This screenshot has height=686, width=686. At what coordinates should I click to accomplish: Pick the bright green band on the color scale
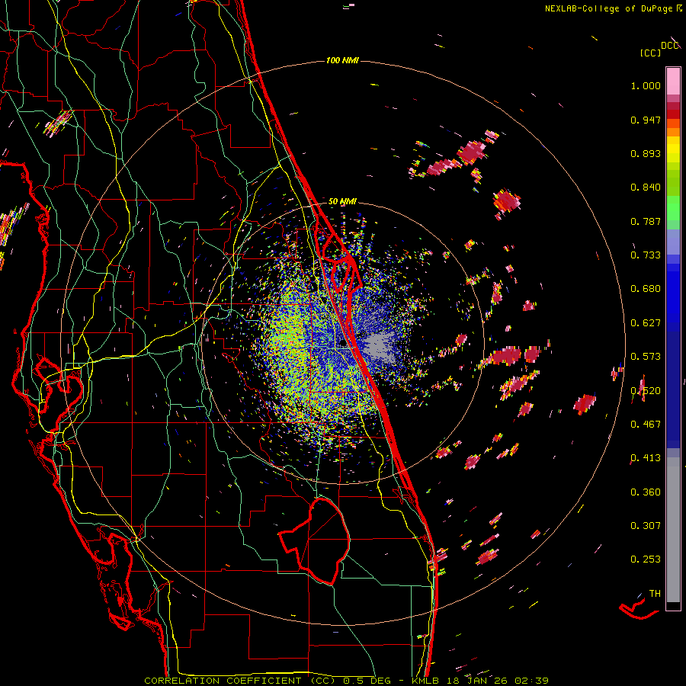coord(673,208)
